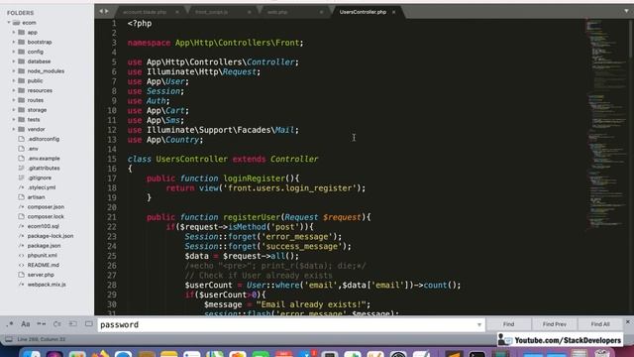Close the UsersController.php tab
The image size is (634, 357).
click(x=394, y=12)
